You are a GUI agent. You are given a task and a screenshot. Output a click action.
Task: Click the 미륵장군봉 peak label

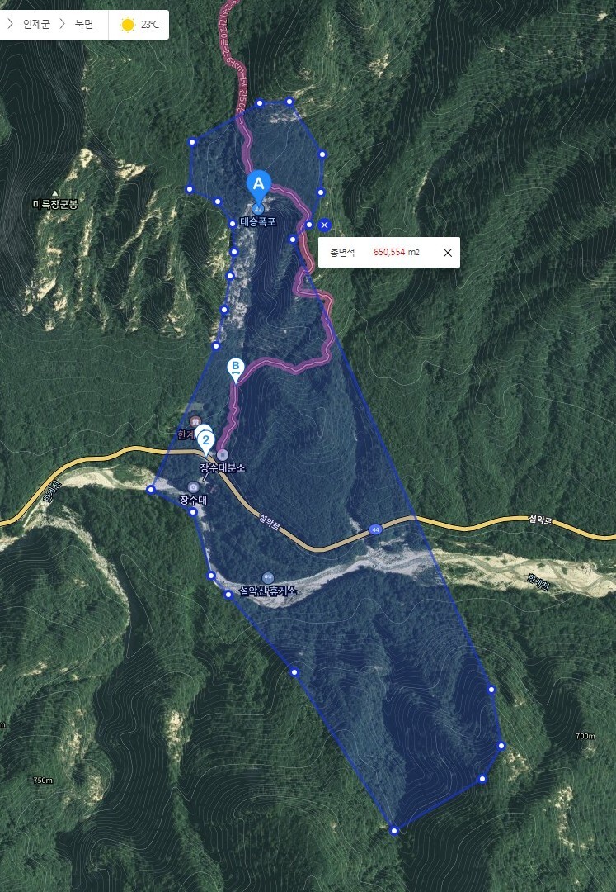55,205
